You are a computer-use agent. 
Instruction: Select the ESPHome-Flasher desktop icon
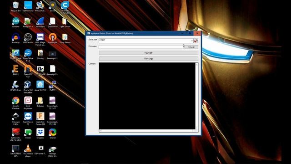40,149
